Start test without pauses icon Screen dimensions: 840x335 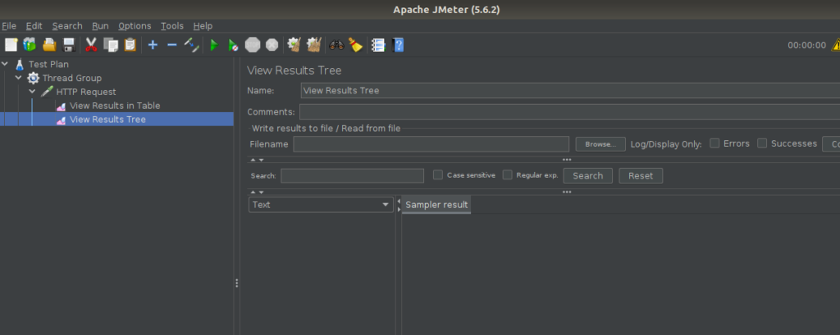pyautogui.click(x=233, y=45)
